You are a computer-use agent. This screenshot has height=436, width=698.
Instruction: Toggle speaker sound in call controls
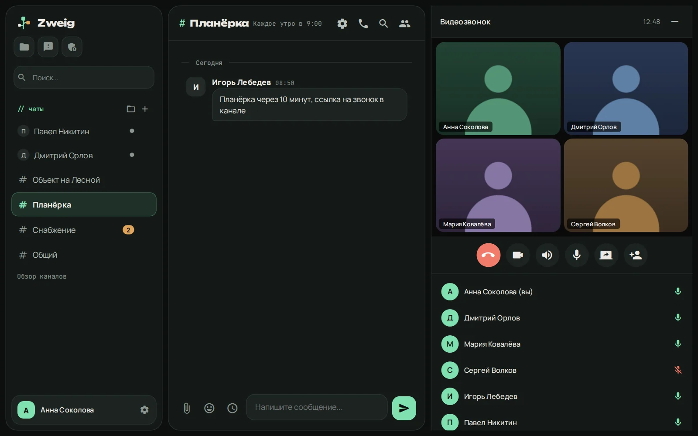click(x=547, y=255)
